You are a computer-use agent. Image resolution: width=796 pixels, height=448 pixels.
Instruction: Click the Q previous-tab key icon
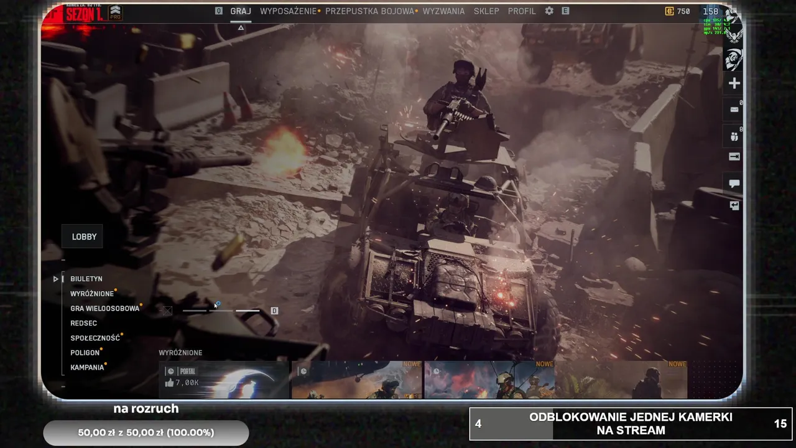pos(219,11)
